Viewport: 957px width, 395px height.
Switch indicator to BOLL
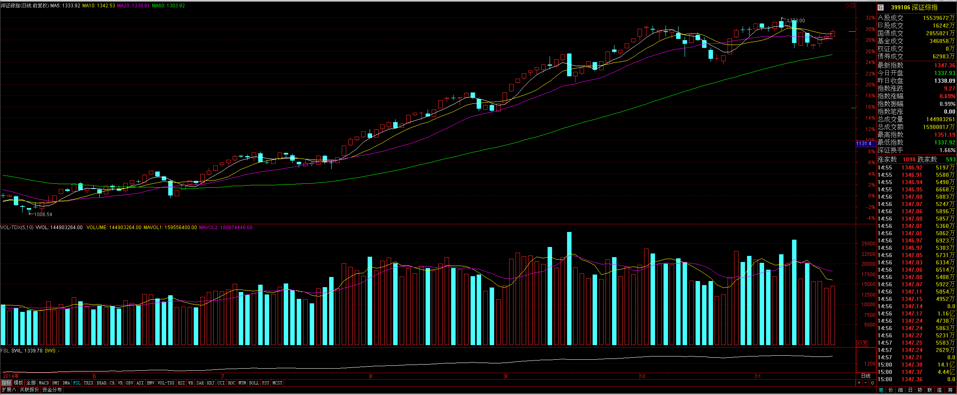pyautogui.click(x=254, y=383)
